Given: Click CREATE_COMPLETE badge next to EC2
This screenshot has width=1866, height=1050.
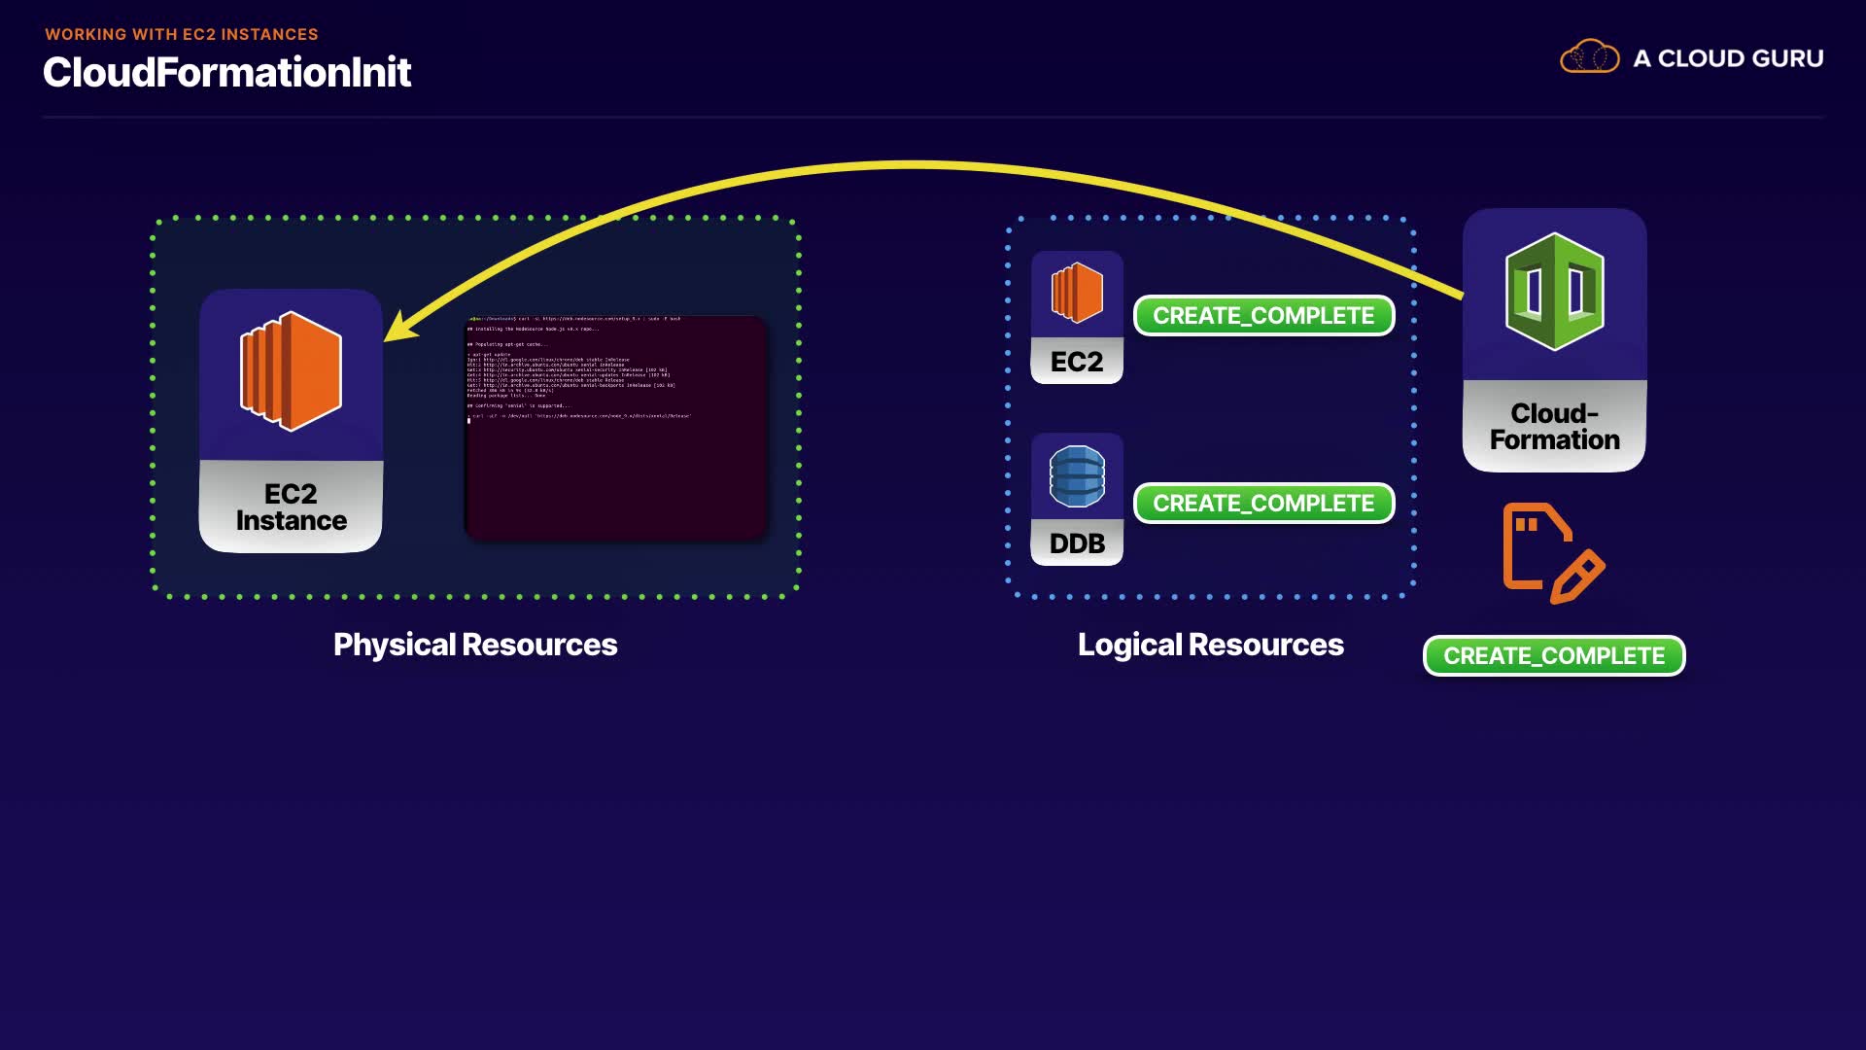Looking at the screenshot, I should point(1263,316).
